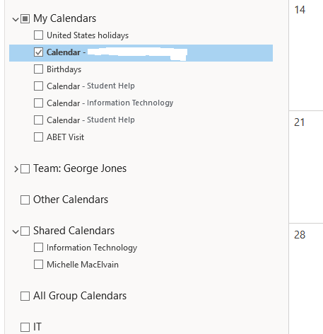
Task: Tick the IT group checkbox
Action: coord(25,327)
